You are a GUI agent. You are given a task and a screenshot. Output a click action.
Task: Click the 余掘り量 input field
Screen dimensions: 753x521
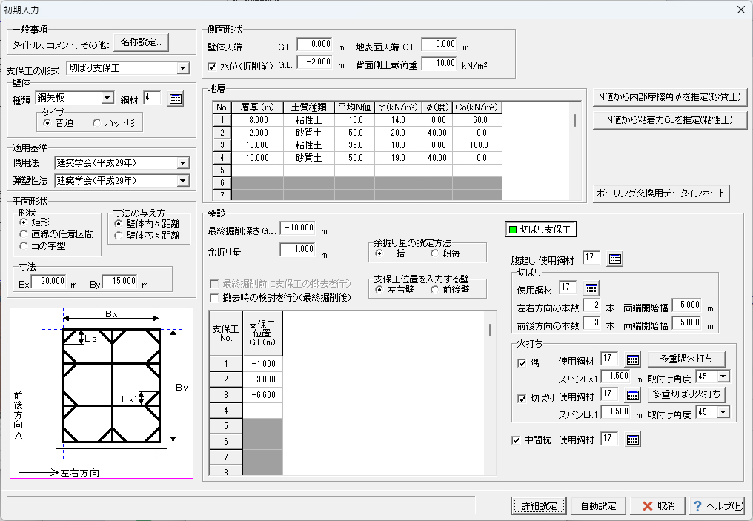[297, 249]
